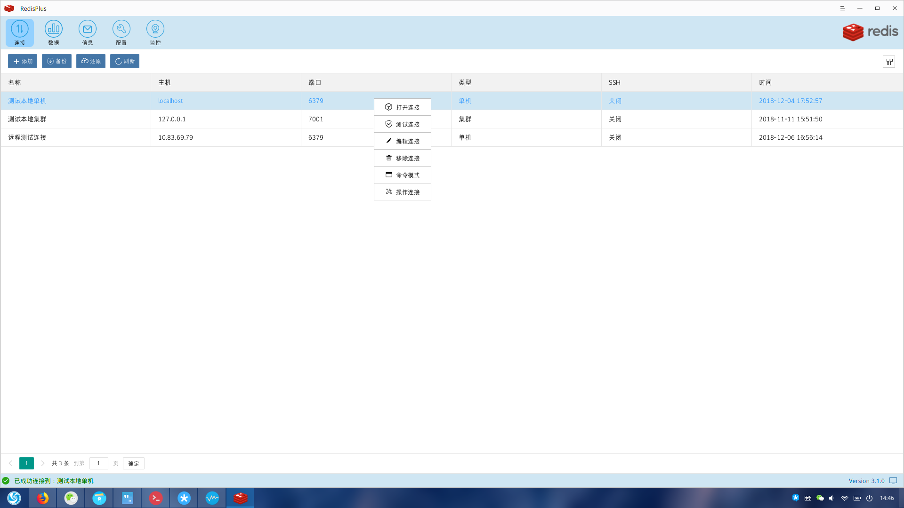Go to next page with right arrow

tap(43, 463)
